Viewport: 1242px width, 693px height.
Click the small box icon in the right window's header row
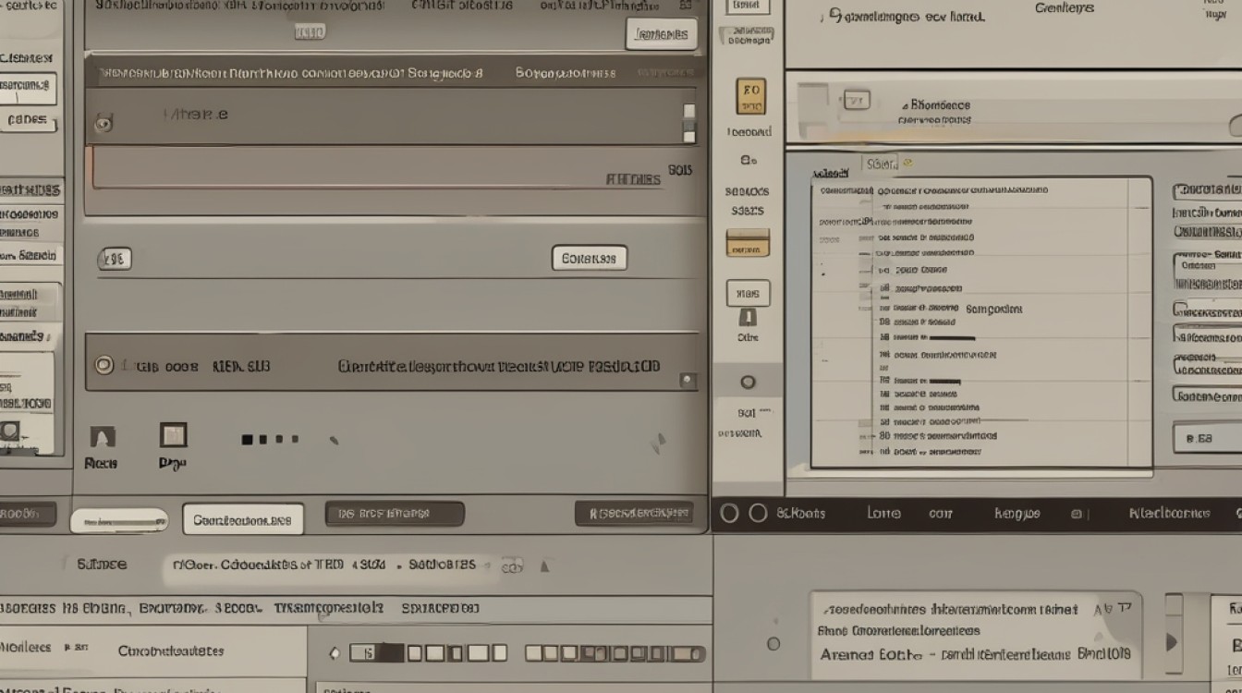pos(857,99)
